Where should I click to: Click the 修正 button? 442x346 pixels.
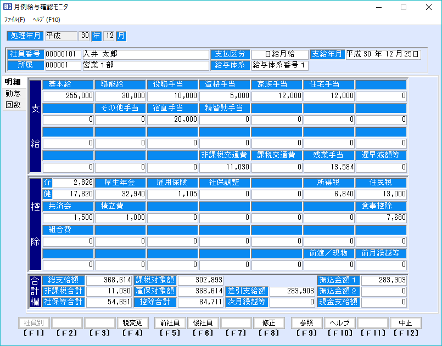(268, 323)
